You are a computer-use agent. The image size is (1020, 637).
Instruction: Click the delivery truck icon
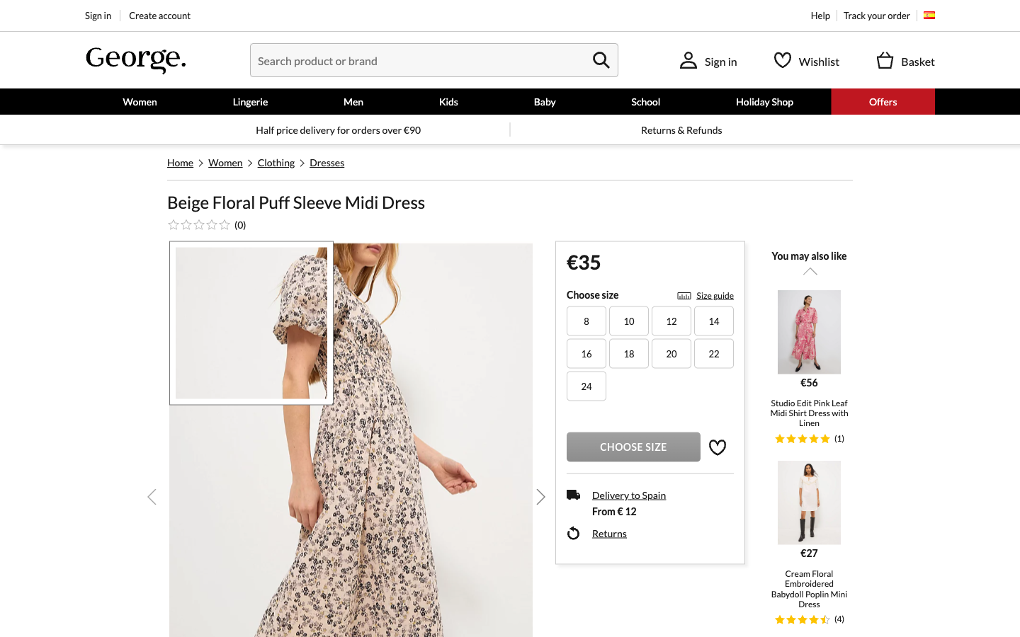pyautogui.click(x=574, y=495)
